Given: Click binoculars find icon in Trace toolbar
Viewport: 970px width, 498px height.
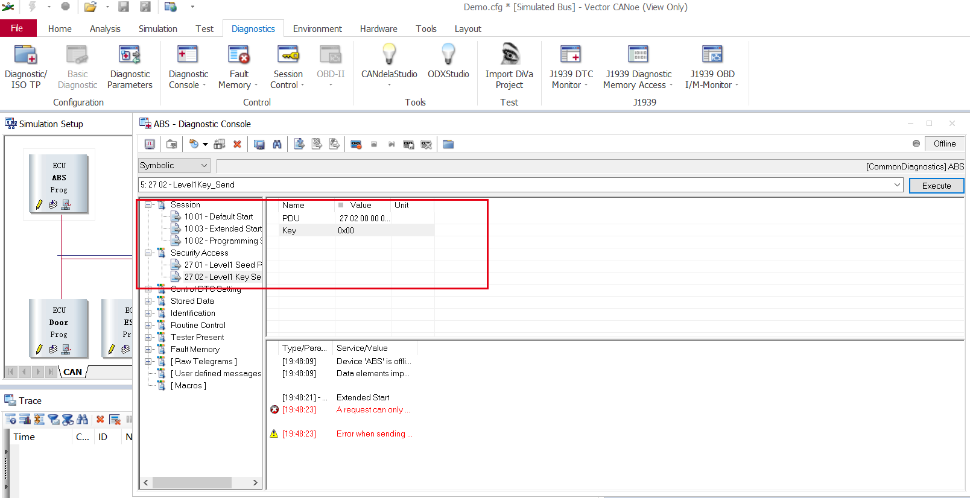Looking at the screenshot, I should click(x=83, y=419).
